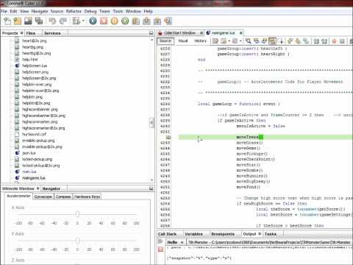
Task: Click the breakpoint glyph on highlighted line
Action: [168, 137]
